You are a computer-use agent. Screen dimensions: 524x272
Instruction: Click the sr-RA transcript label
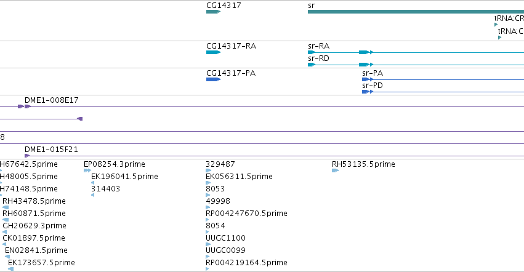click(318, 46)
